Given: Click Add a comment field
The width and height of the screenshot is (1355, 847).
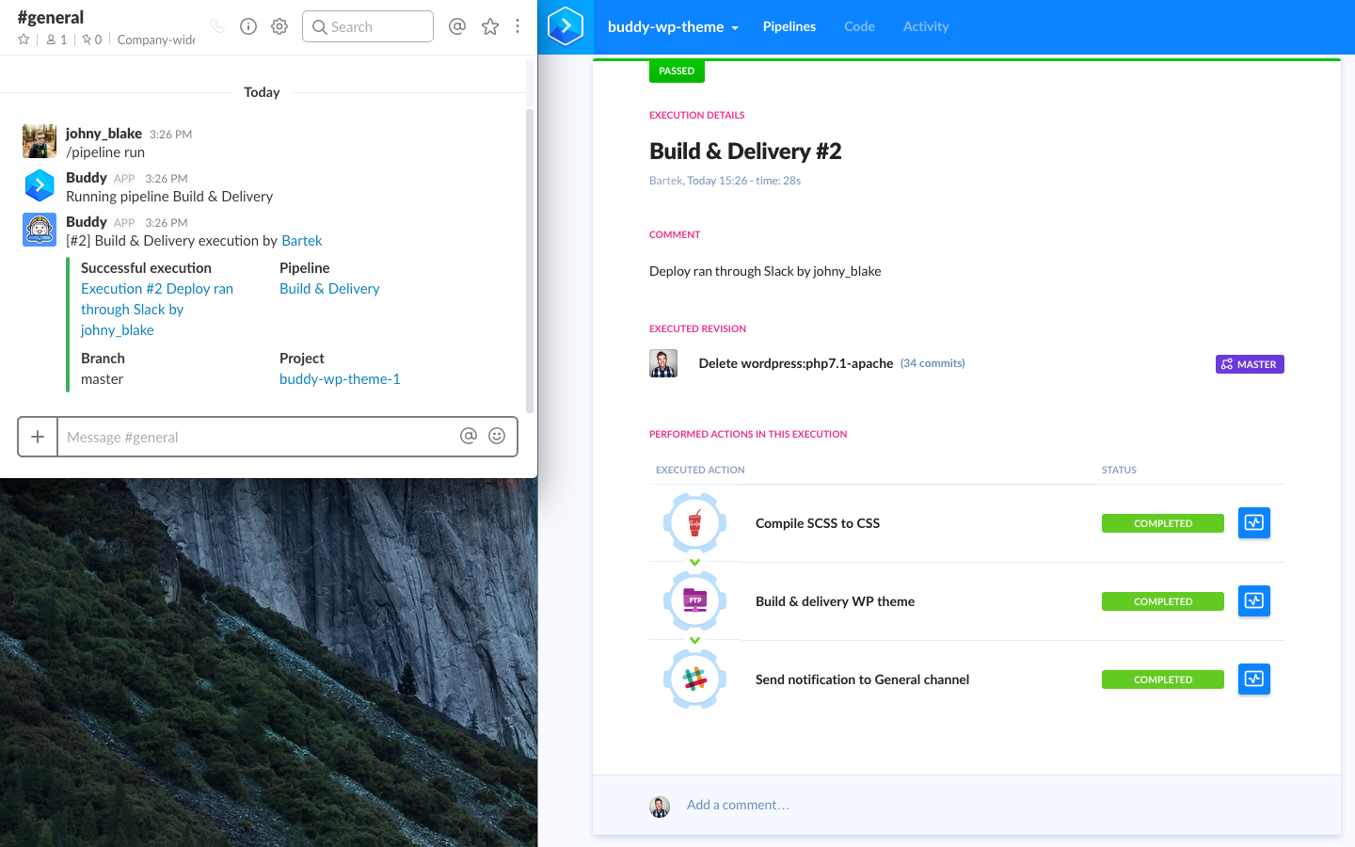Looking at the screenshot, I should (x=738, y=805).
